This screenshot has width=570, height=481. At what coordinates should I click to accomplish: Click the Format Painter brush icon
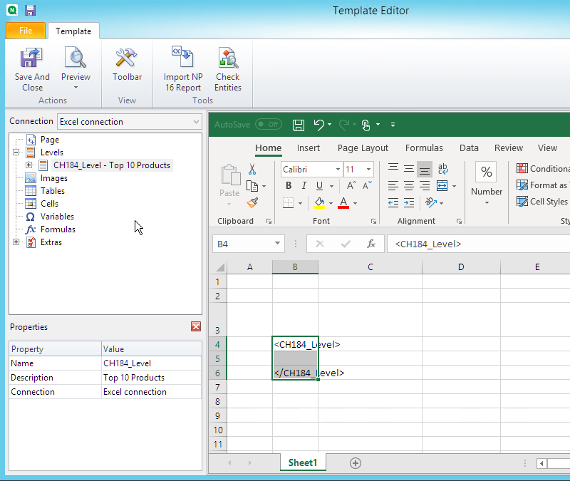tap(252, 202)
